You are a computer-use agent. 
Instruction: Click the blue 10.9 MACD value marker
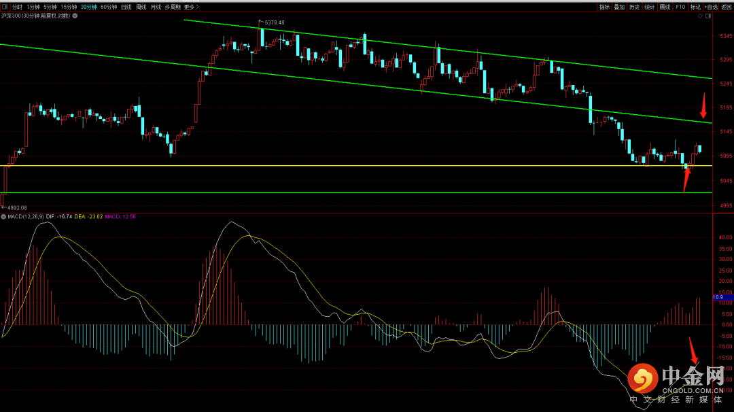(722, 297)
